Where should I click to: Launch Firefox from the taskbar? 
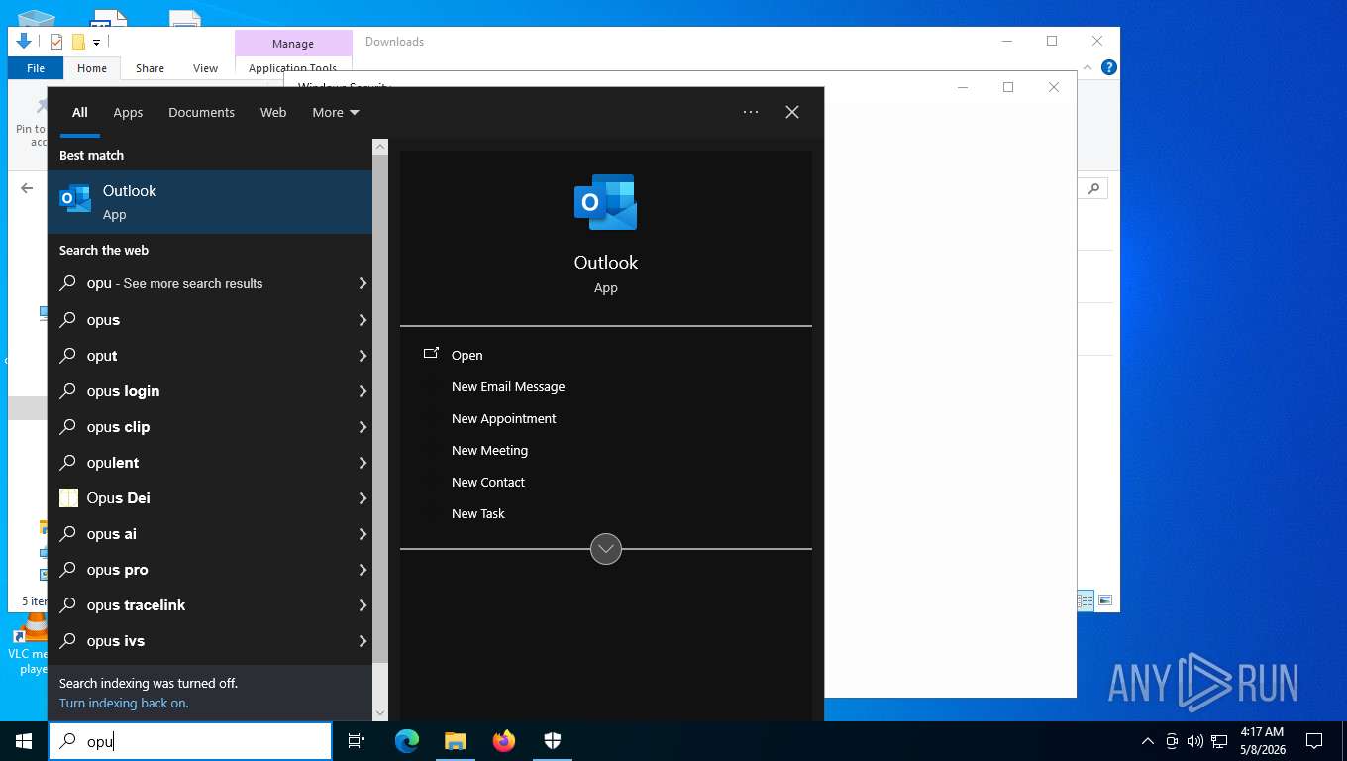504,741
